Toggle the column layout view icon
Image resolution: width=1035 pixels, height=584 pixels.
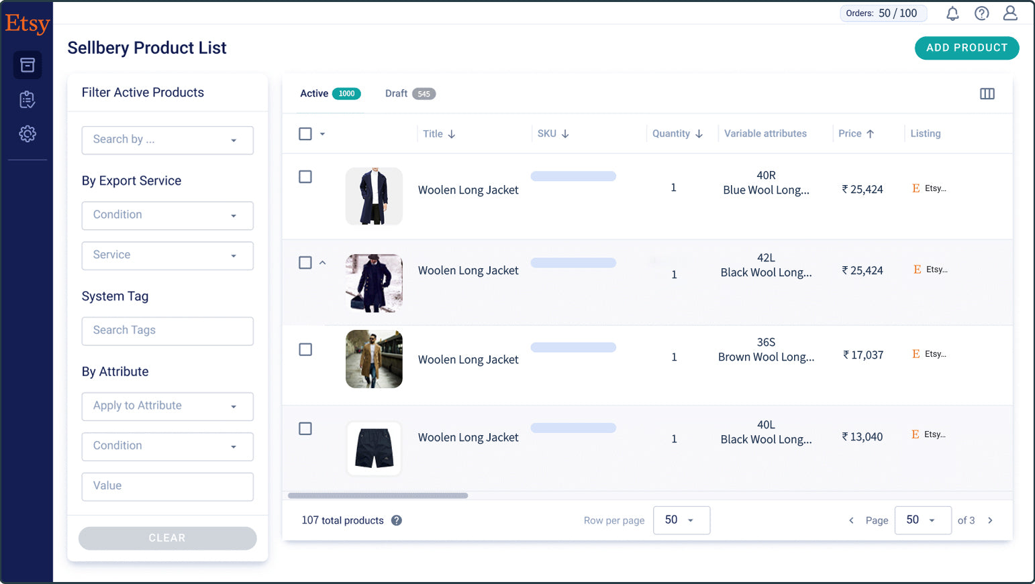tap(987, 94)
